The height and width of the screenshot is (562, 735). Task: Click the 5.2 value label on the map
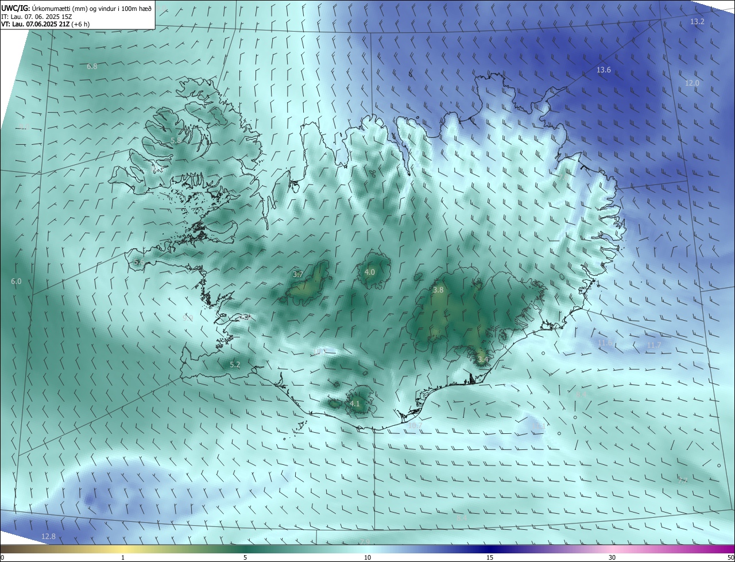click(235, 365)
